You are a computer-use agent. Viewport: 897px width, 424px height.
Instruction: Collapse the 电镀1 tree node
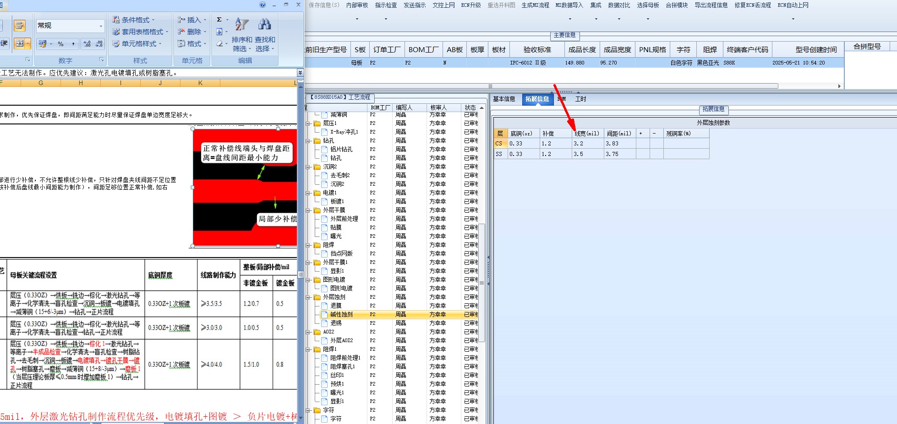308,193
